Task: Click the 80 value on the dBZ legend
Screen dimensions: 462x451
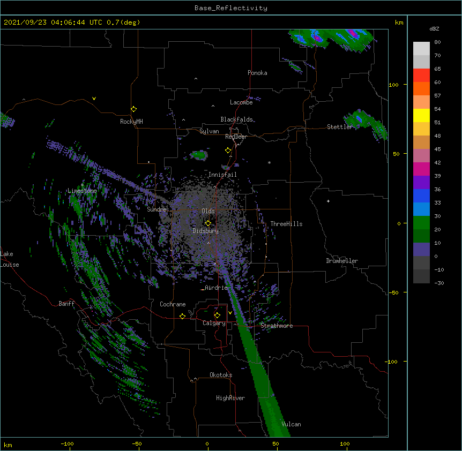Action: [437, 42]
